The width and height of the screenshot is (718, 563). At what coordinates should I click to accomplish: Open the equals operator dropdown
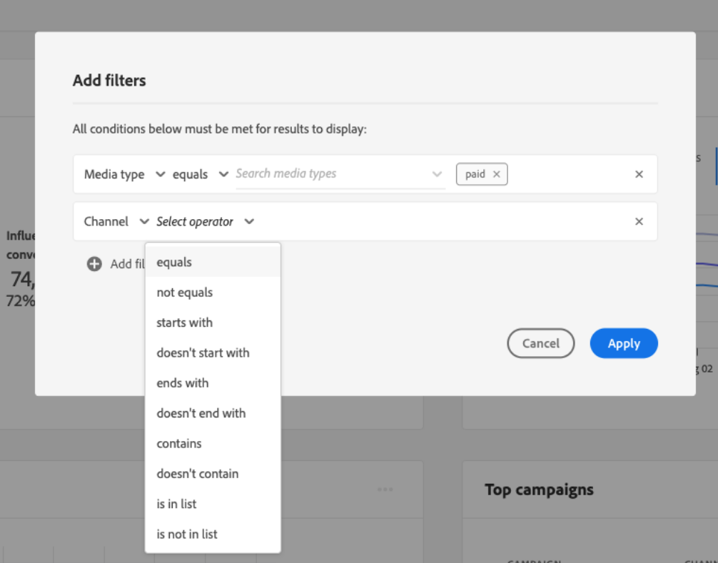[x=200, y=174]
